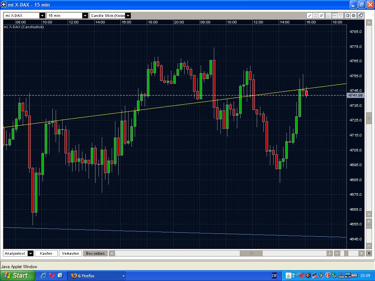Click the MLCM tray icon
Screen dimensions: 375x281
[x=348, y=276]
